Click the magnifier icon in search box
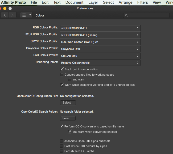 click(x=126, y=15)
